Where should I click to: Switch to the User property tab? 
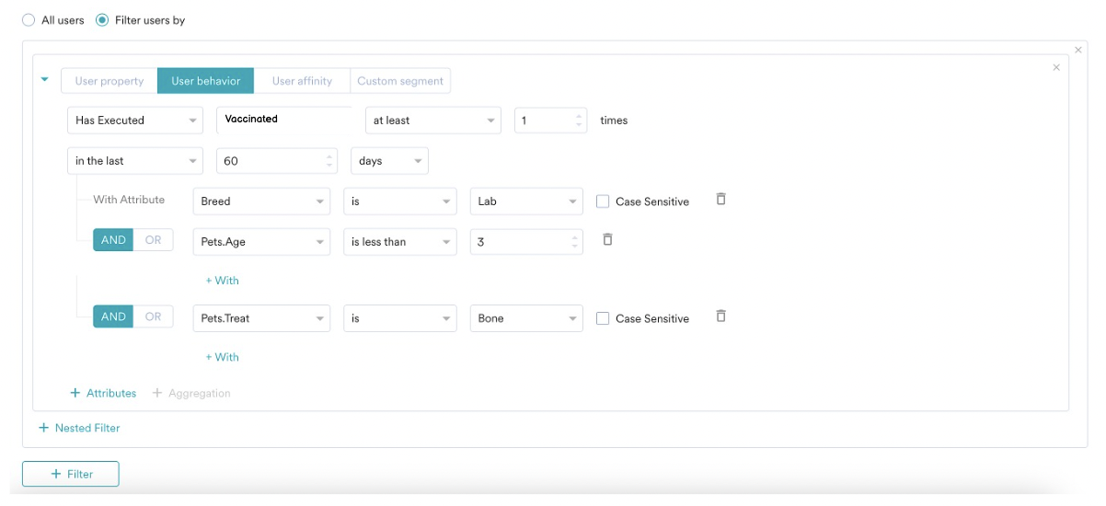109,81
